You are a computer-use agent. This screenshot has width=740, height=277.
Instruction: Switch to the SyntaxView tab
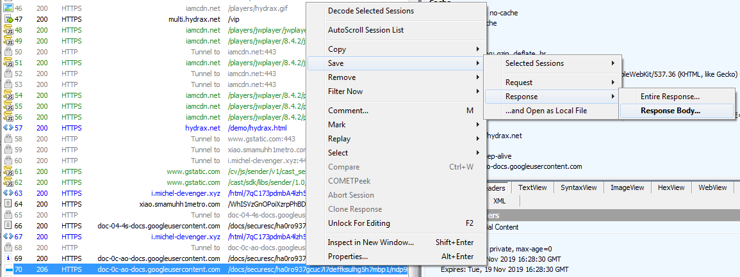(x=579, y=187)
